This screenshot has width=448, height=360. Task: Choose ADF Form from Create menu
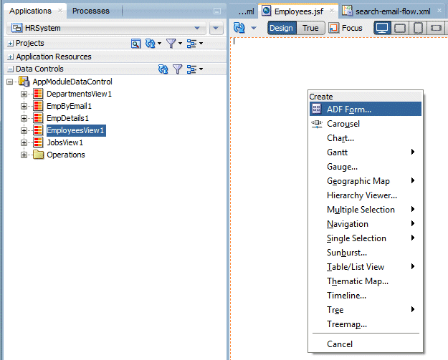pos(366,109)
